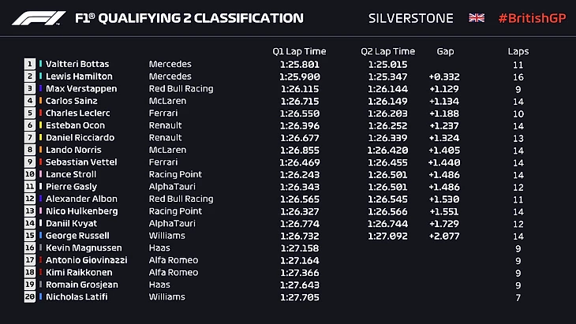Click the position 13 badge
The width and height of the screenshot is (576, 324).
[30, 211]
